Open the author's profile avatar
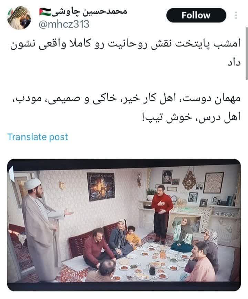248x299 pixels. click(x=19, y=18)
